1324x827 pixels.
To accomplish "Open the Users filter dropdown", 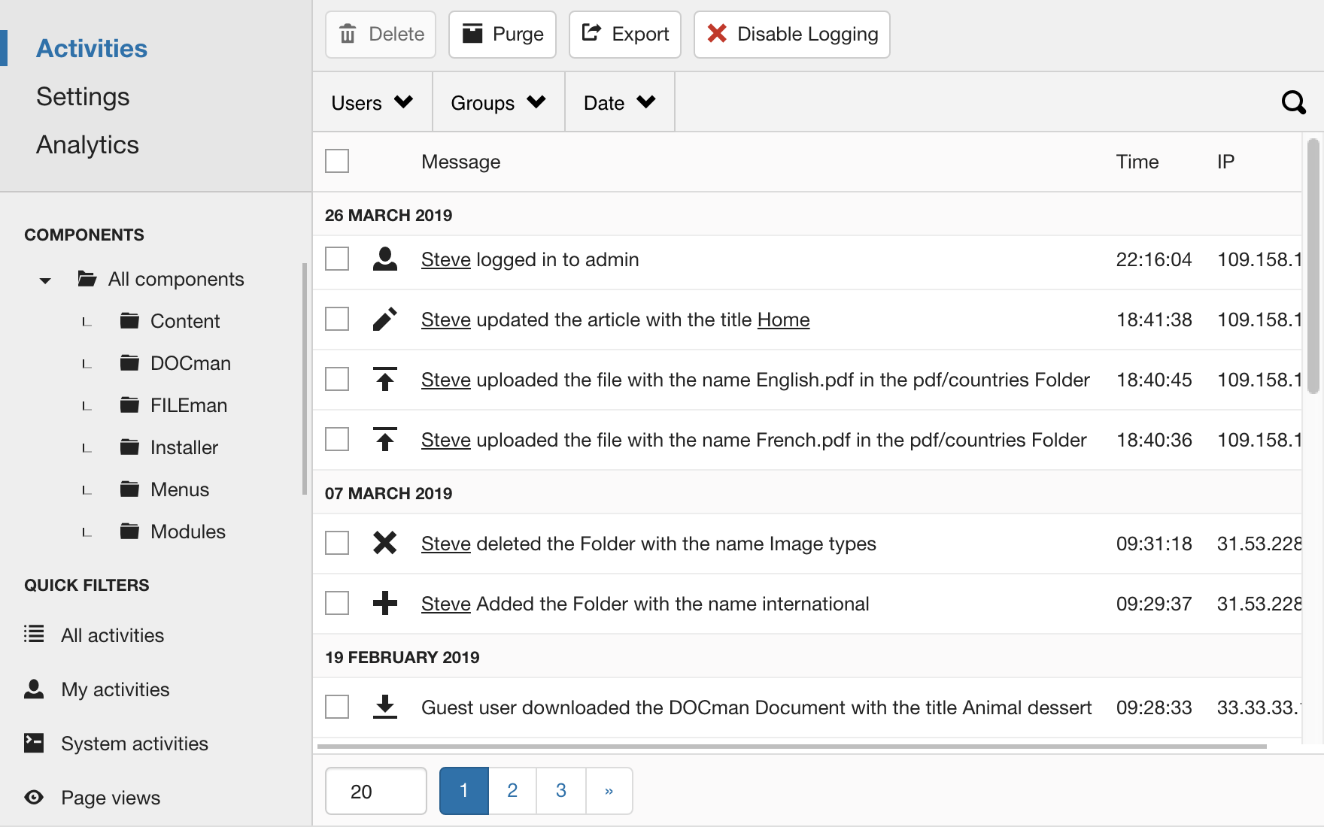I will click(372, 103).
